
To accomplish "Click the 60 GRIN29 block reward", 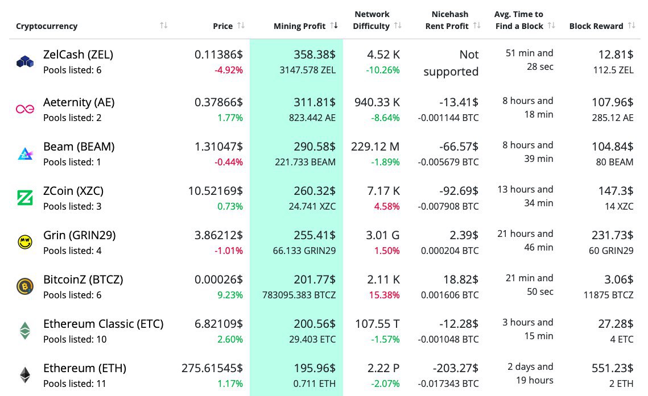I will [x=611, y=251].
